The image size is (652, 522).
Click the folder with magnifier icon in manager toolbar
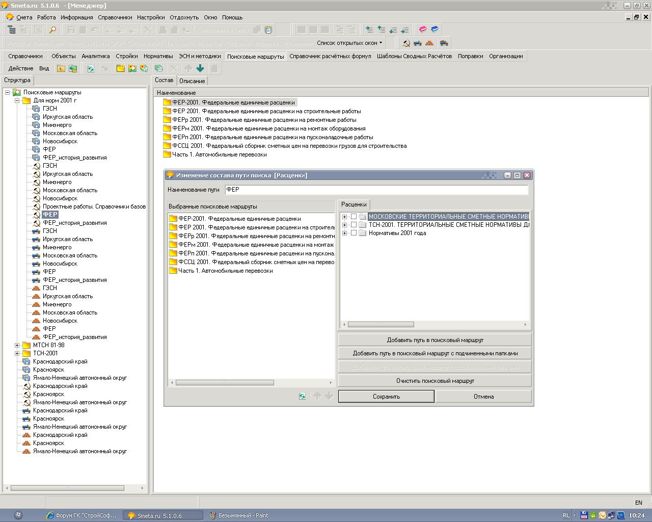pos(132,68)
